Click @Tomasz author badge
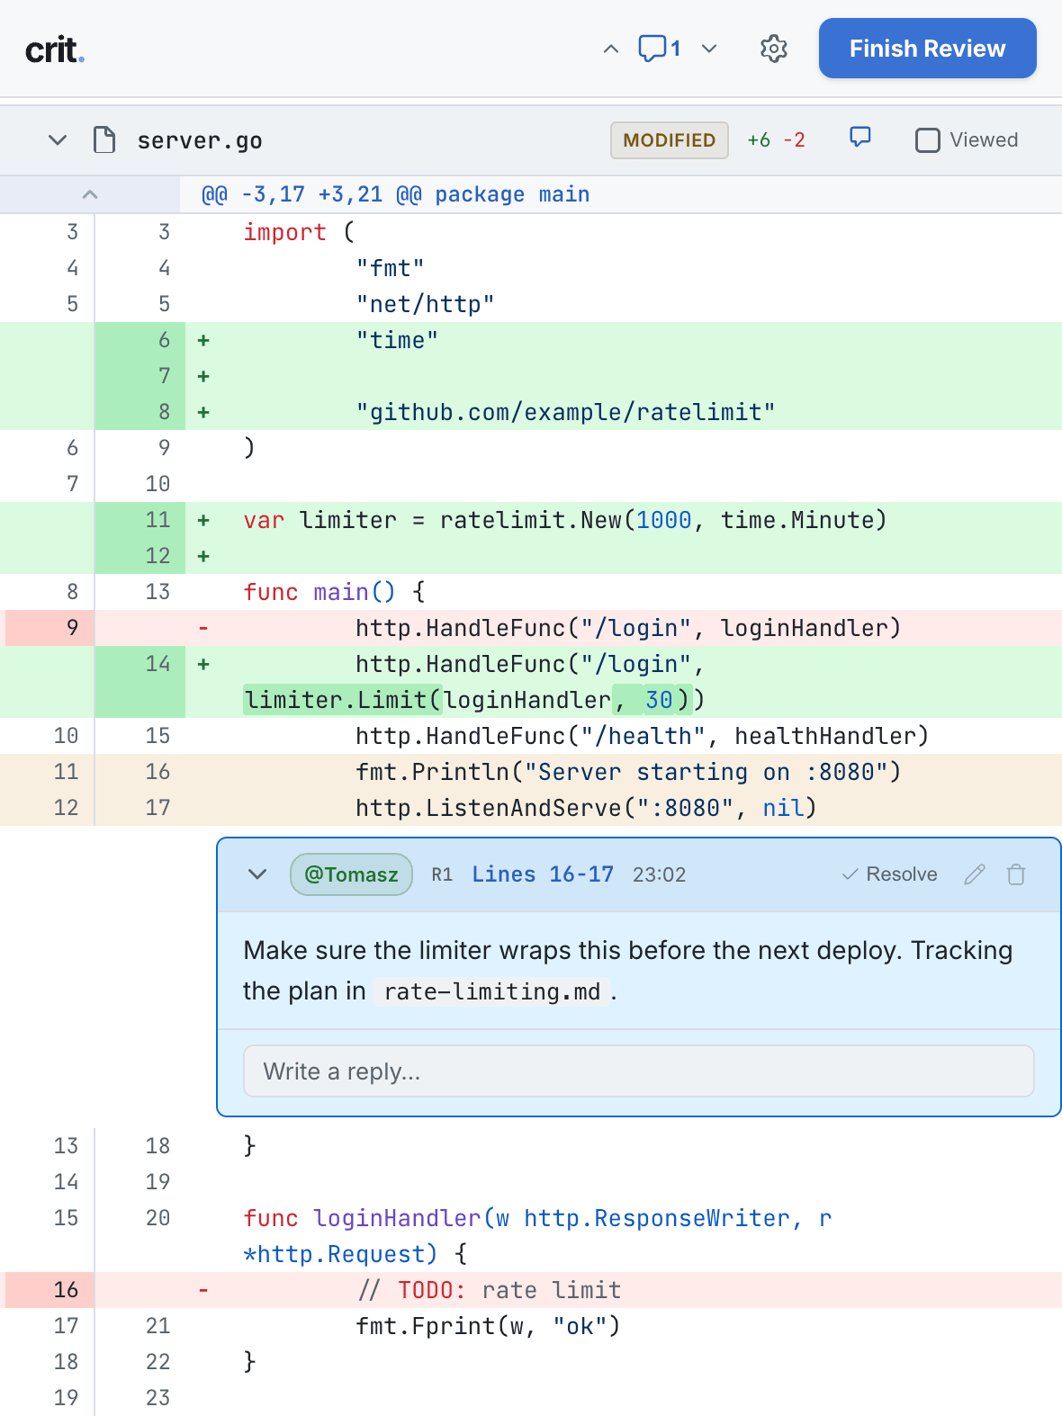 point(351,874)
